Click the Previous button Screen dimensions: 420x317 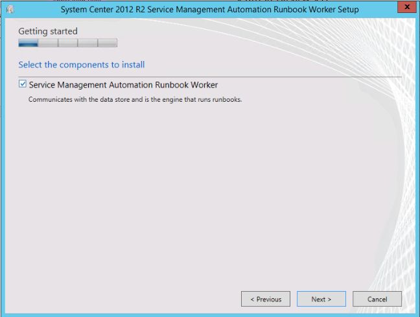[266, 299]
